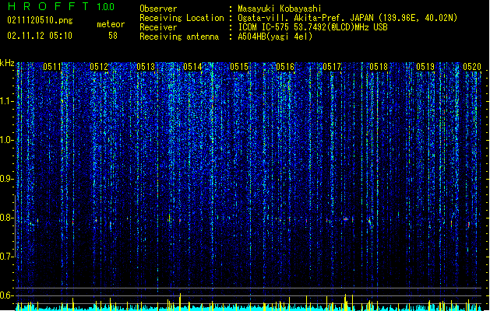Viewport: 490px width, 311px height.
Task: Click the 0513 time marker
Action: [146, 67]
